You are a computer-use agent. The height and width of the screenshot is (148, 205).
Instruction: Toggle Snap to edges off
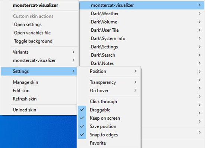(109, 135)
